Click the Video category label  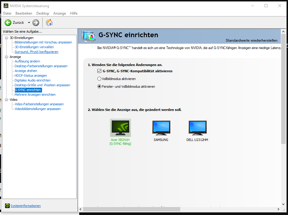(13, 100)
